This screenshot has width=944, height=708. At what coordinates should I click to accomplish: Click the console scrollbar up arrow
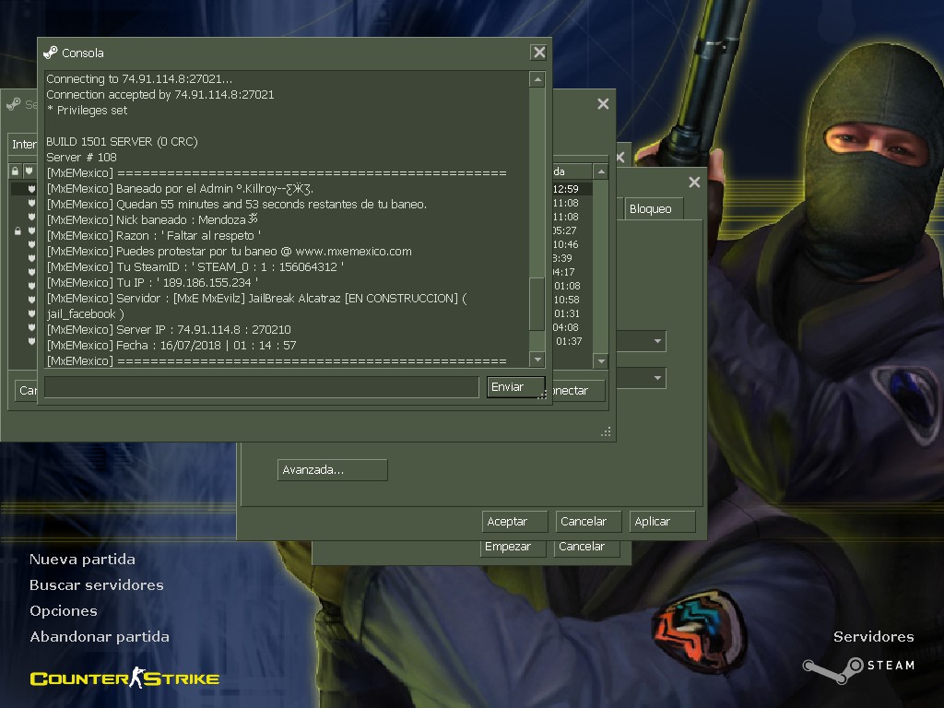tap(537, 79)
